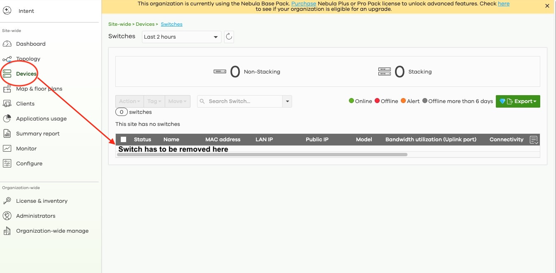Click the Purchase link in banner
The image size is (556, 273).
click(304, 3)
